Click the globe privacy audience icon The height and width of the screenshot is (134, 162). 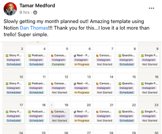(35, 12)
